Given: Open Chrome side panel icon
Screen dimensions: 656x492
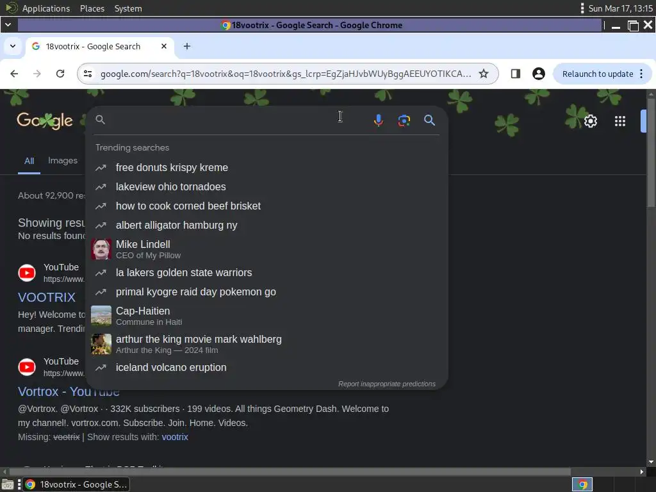Looking at the screenshot, I should point(516,74).
